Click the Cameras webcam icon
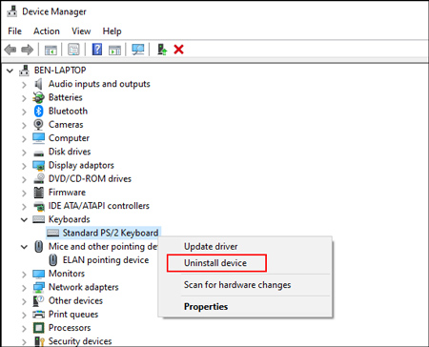429x347 pixels. pos(38,125)
